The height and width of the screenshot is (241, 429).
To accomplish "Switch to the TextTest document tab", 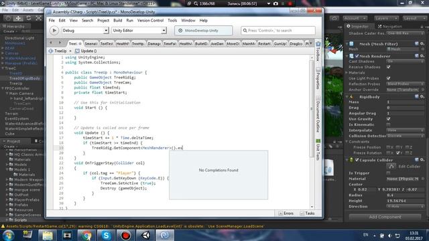I will [107, 44].
